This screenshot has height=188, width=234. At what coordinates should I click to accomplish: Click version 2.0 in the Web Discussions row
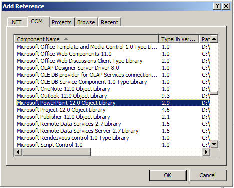(x=166, y=61)
